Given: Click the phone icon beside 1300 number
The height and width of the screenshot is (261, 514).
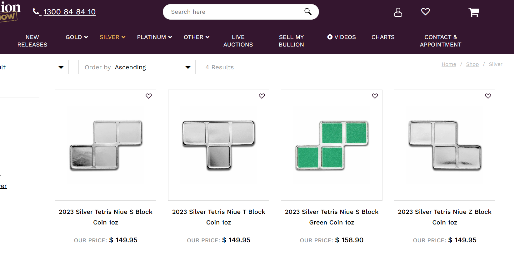Looking at the screenshot, I should [36, 12].
